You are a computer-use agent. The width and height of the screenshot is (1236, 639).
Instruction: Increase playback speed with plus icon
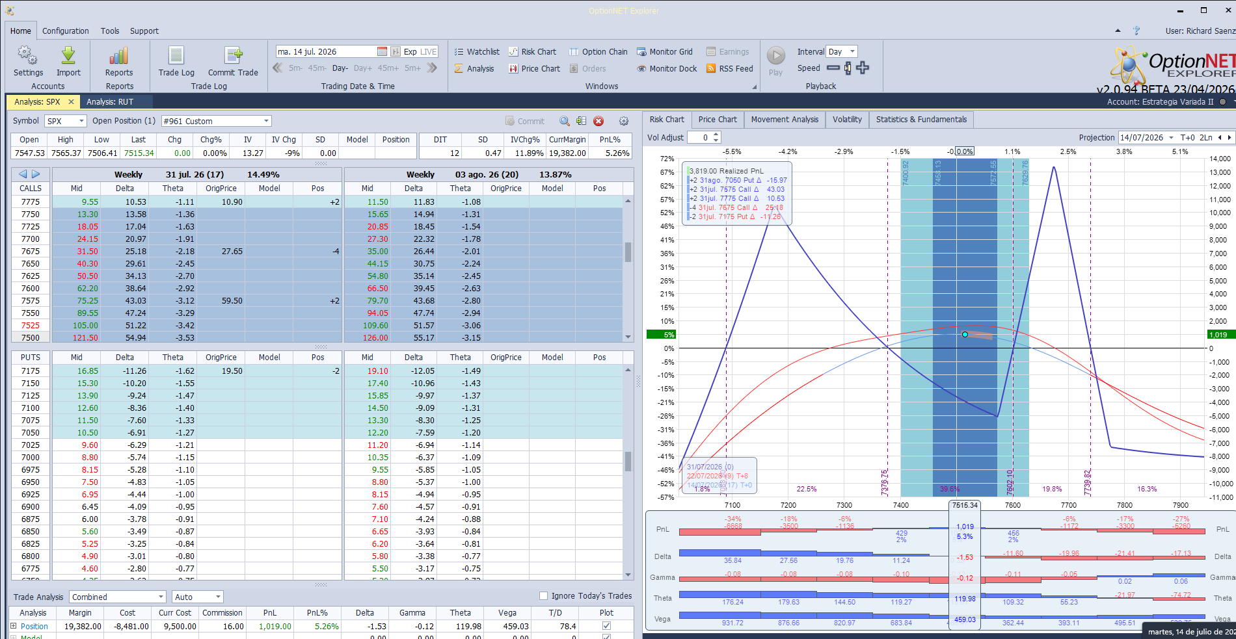(x=863, y=68)
